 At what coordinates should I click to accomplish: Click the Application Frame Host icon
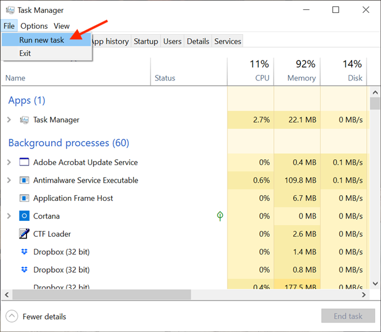24,198
